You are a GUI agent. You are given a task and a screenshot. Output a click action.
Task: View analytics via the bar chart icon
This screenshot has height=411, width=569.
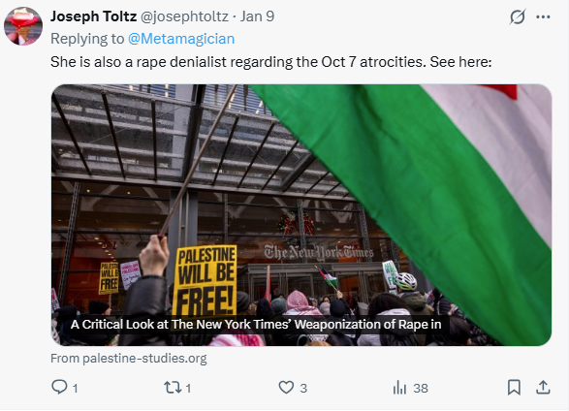[399, 388]
